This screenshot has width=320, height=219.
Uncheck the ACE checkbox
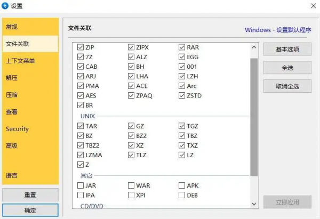(131, 86)
